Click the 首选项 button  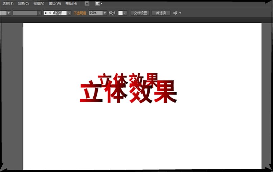pos(161,13)
